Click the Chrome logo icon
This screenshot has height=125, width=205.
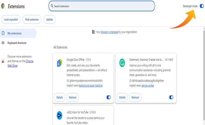pos(3,6)
